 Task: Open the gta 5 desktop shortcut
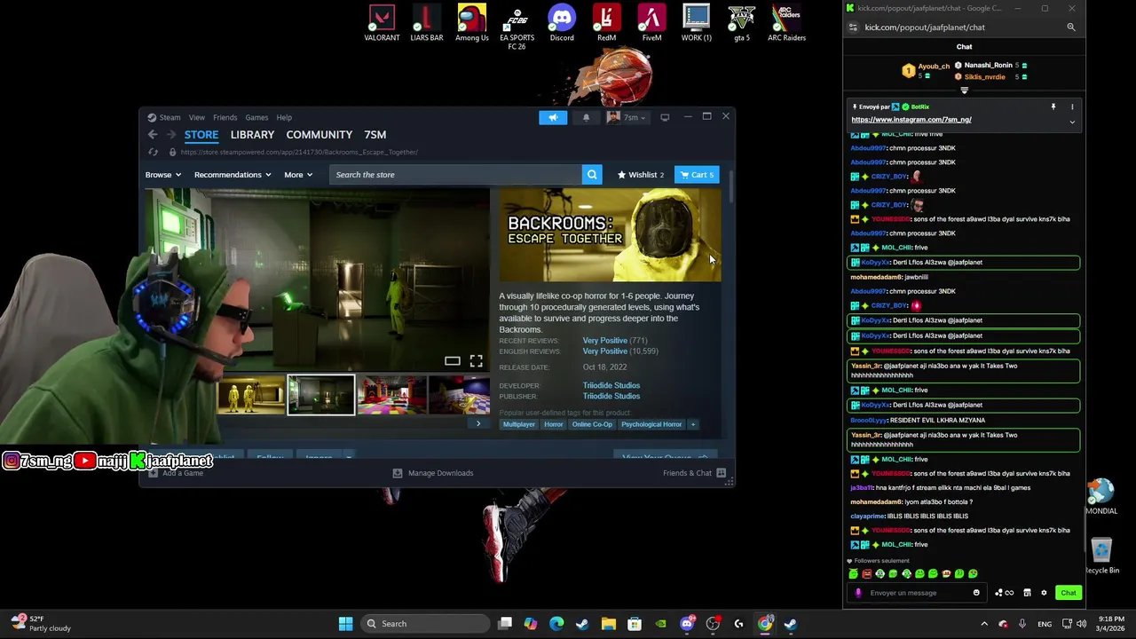coord(741,24)
